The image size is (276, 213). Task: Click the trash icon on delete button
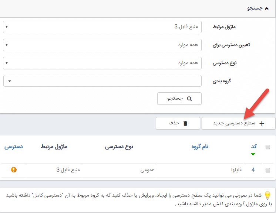click(185, 123)
